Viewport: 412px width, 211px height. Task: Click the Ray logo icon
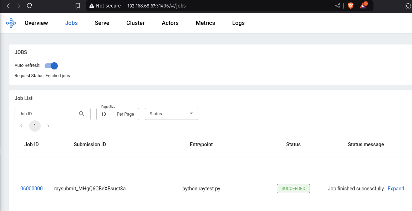11,23
